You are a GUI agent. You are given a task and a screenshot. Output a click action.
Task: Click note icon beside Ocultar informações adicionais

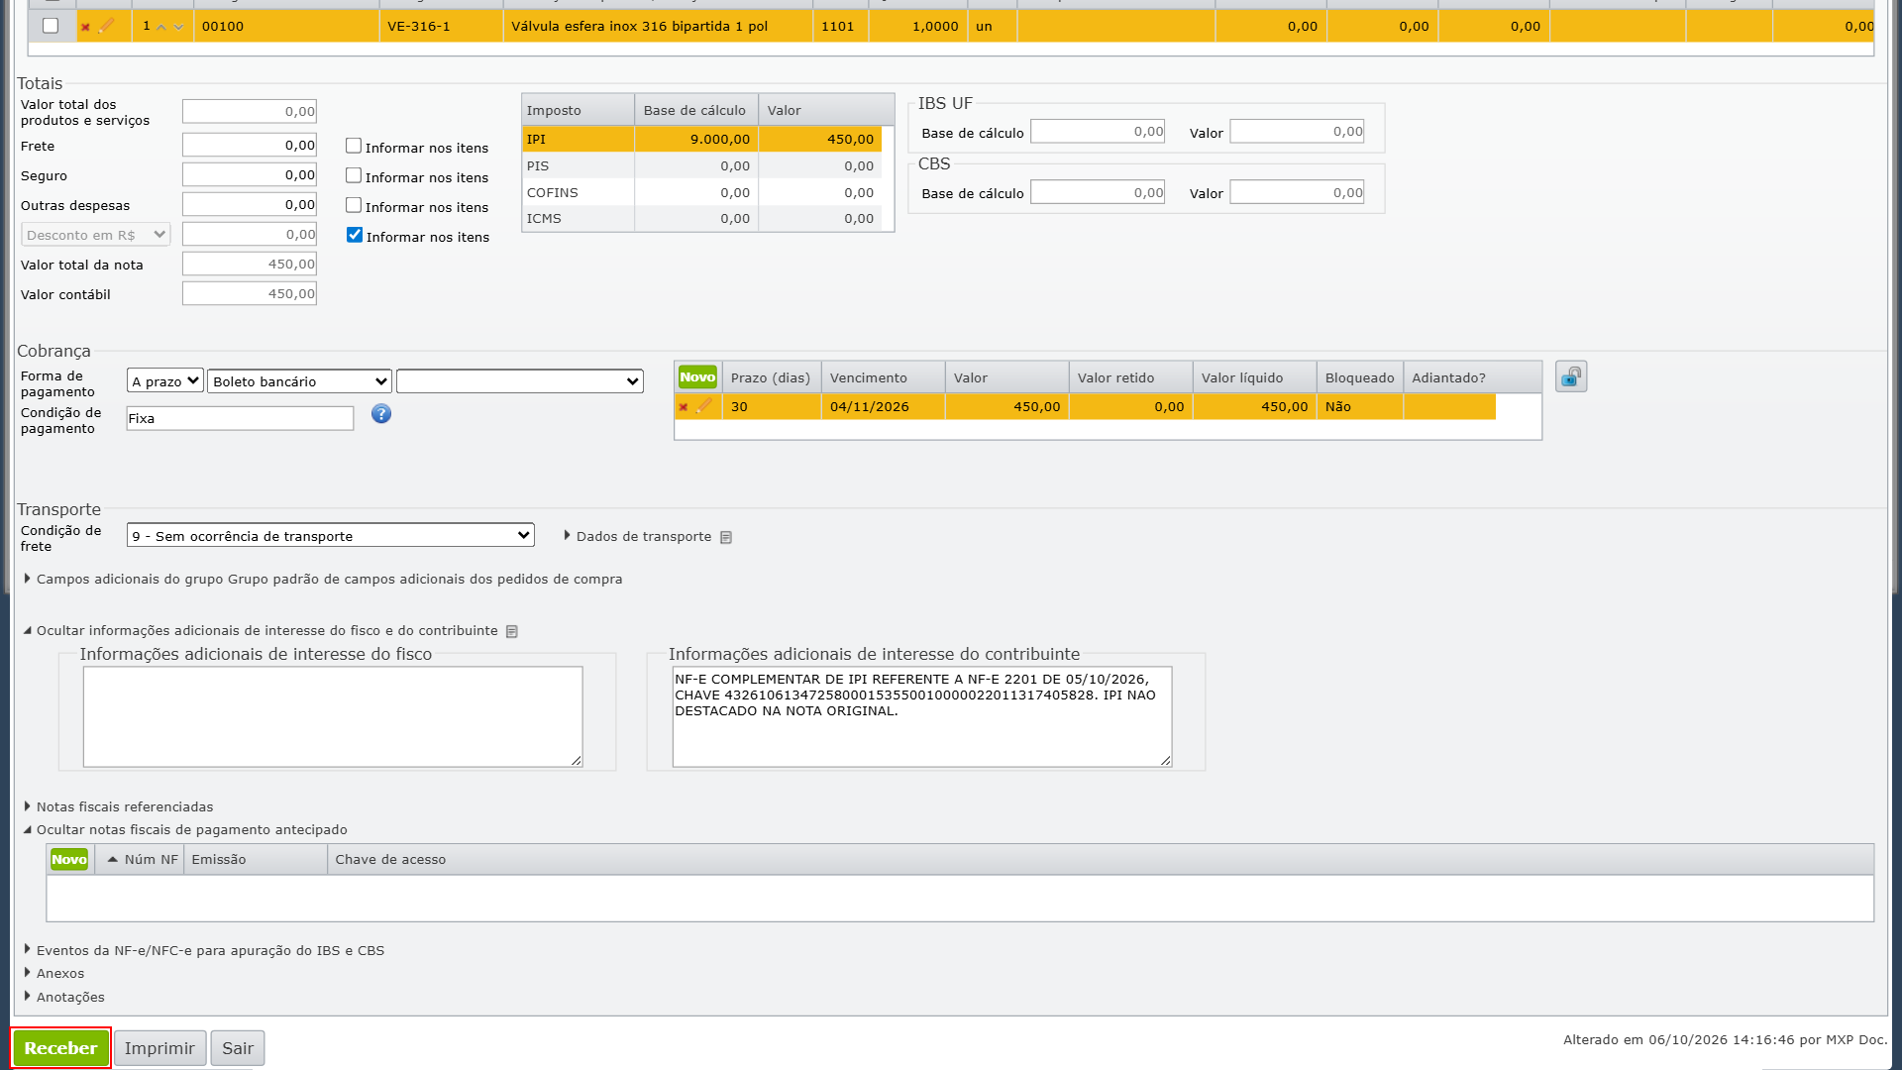512,631
